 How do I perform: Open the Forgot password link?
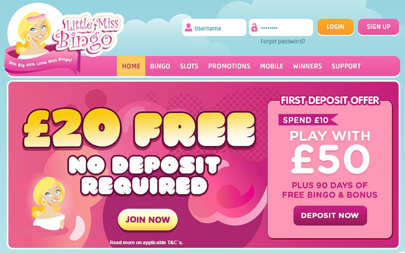point(283,42)
